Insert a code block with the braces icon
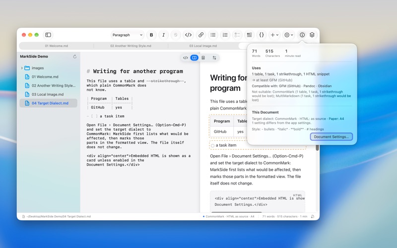The image size is (397, 248). point(262,35)
